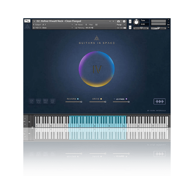194x176 pixels.
Task: Click the Max voices value 32
Action: pos(96,25)
